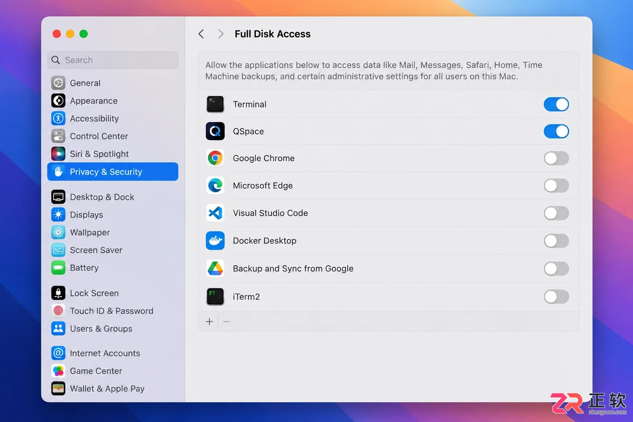Click the Backup and Sync Drive icon
Viewport: 633px width, 422px height.
click(x=215, y=269)
